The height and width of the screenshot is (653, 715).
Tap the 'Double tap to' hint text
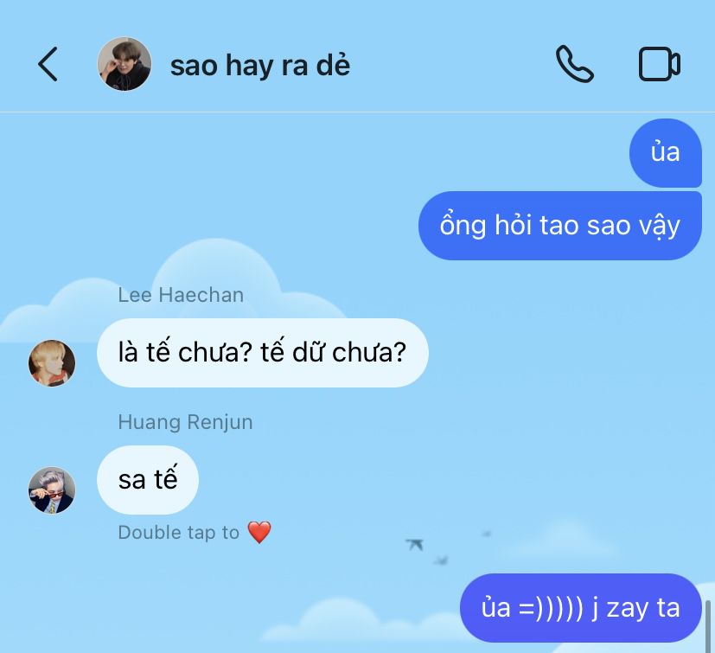click(x=178, y=533)
